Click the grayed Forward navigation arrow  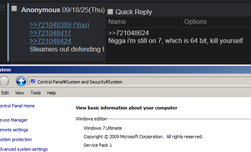coord(4,81)
